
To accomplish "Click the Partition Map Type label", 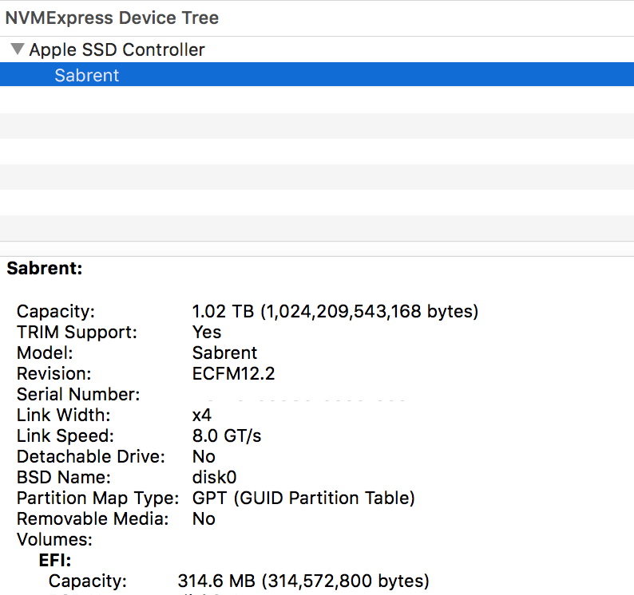I will click(98, 498).
